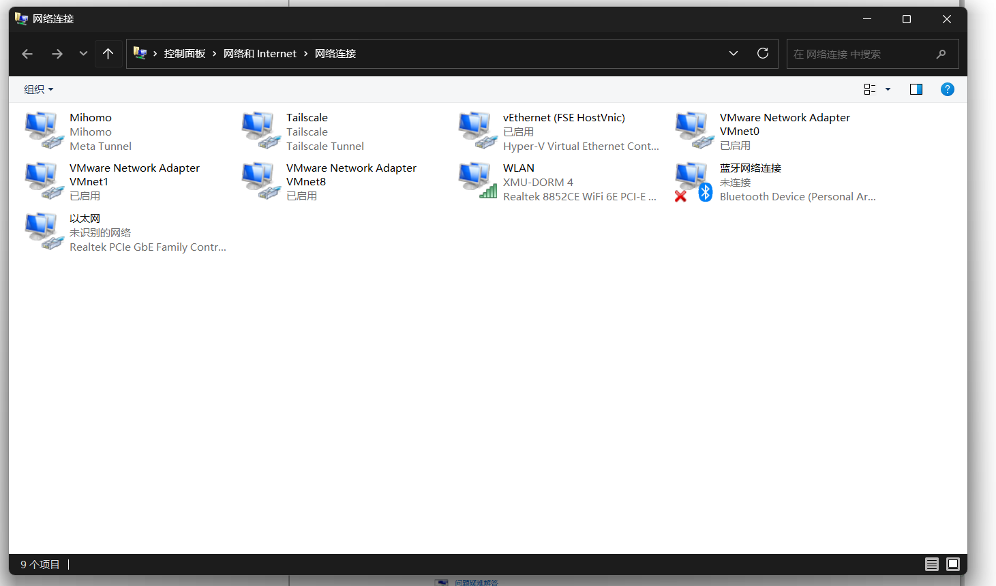Screen dimensions: 996x586
Task: Go up one folder level
Action: point(108,53)
